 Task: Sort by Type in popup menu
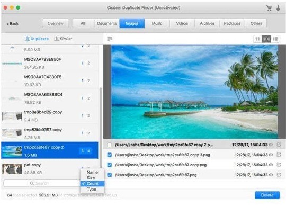coord(92,189)
